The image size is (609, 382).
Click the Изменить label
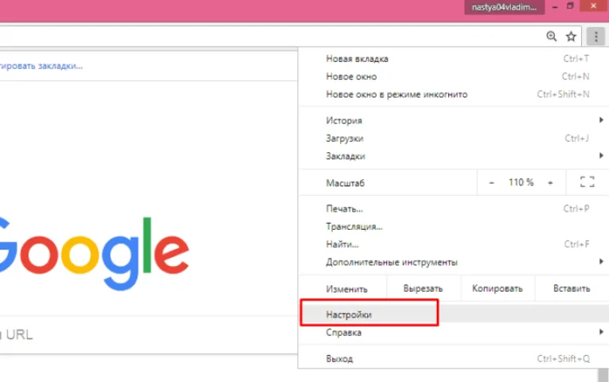coord(347,288)
